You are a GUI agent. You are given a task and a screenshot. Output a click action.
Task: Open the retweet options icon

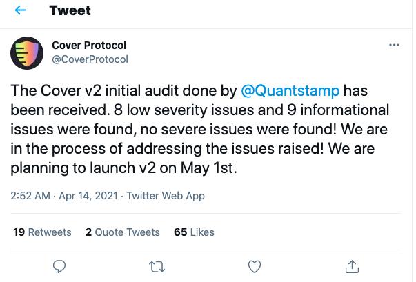(157, 266)
